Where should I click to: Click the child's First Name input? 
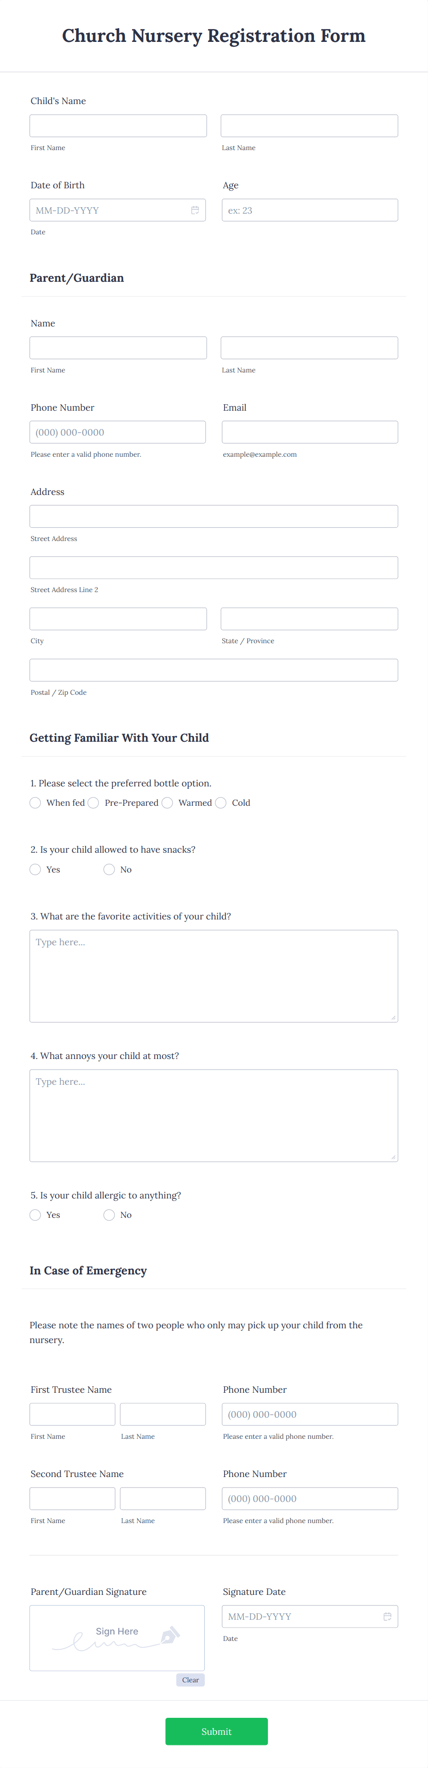pos(118,125)
